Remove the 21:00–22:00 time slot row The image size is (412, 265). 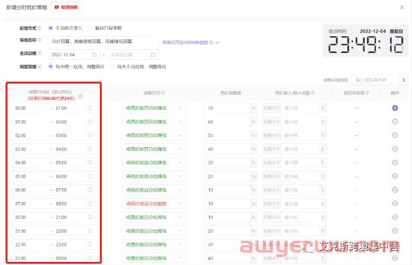coord(395,231)
